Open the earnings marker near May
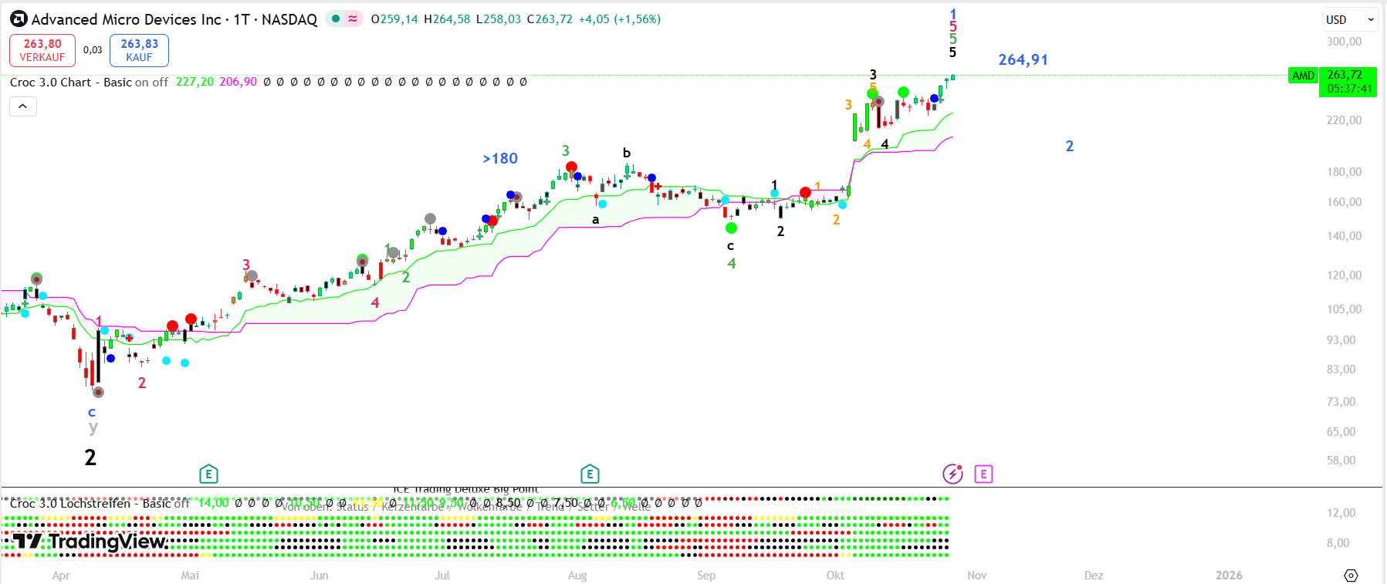1387x584 pixels. [x=208, y=474]
